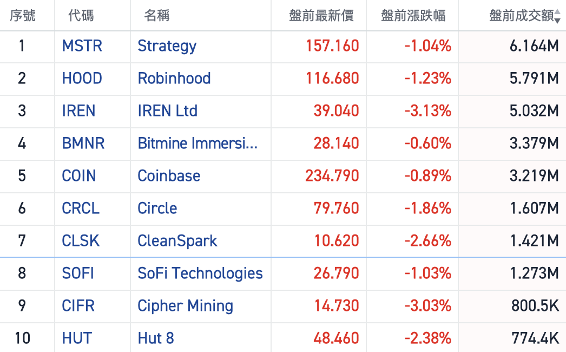
Task: Click the Coinbase stock name
Action: click(x=169, y=176)
